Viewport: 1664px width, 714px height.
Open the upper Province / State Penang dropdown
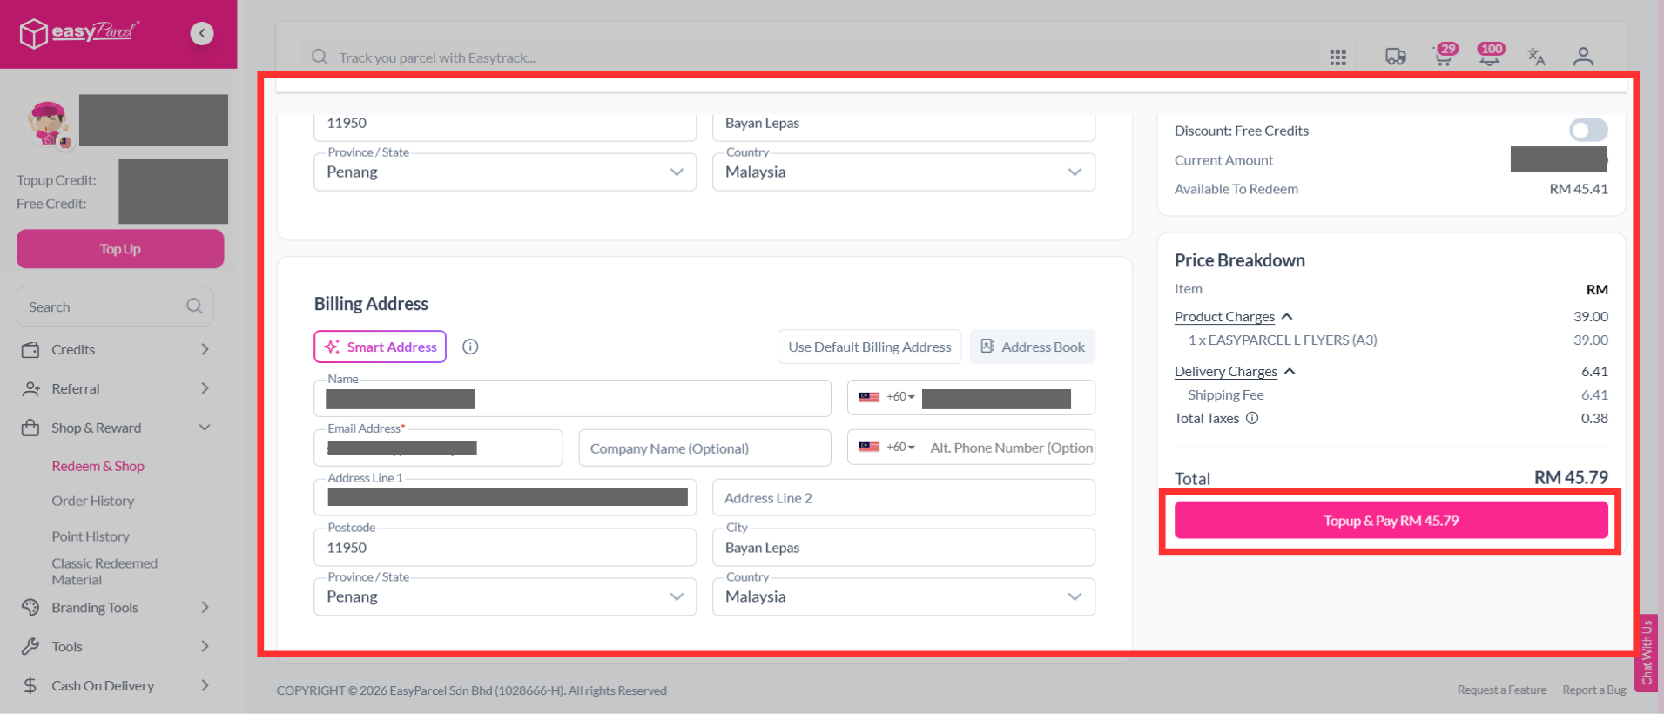(x=505, y=172)
